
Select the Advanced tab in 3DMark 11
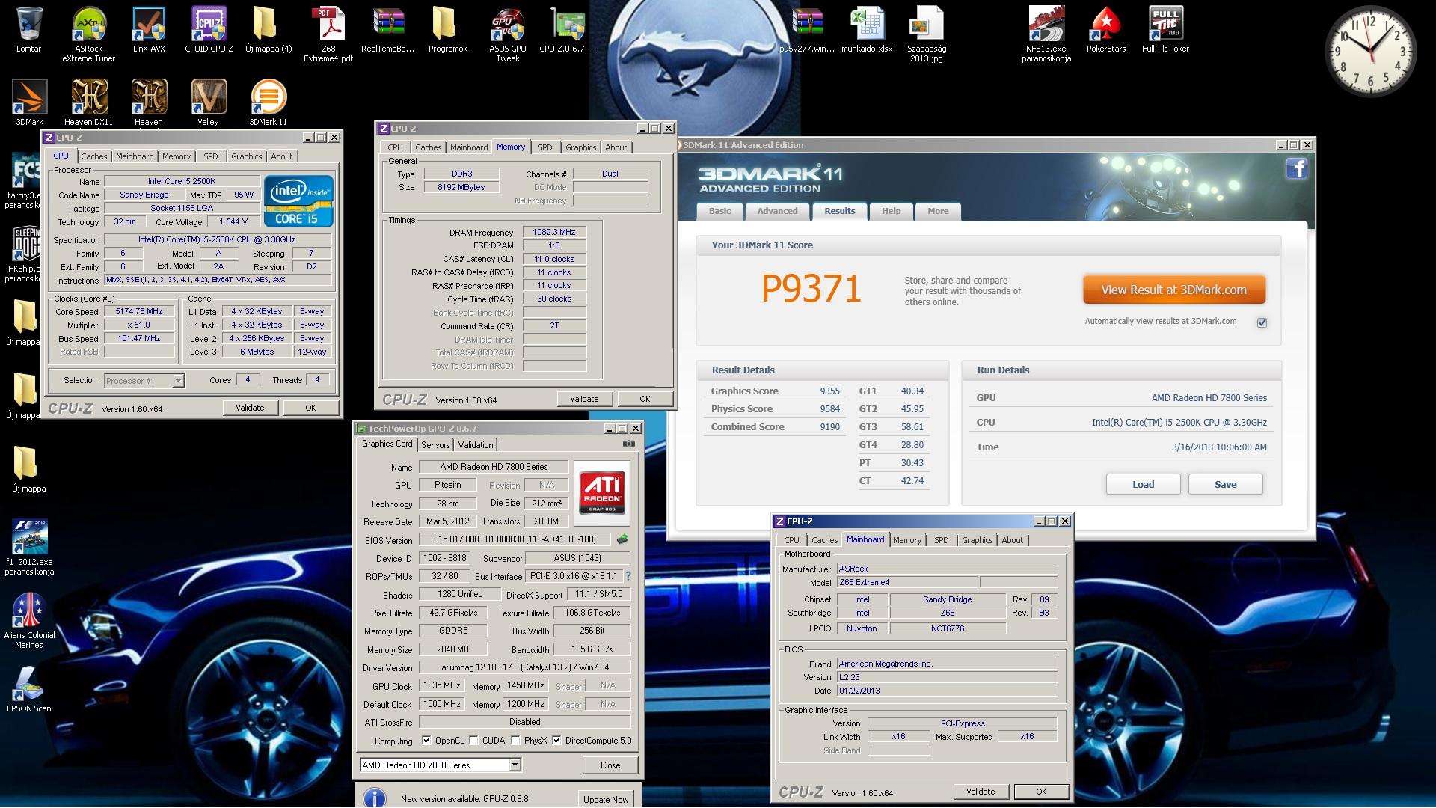(777, 211)
